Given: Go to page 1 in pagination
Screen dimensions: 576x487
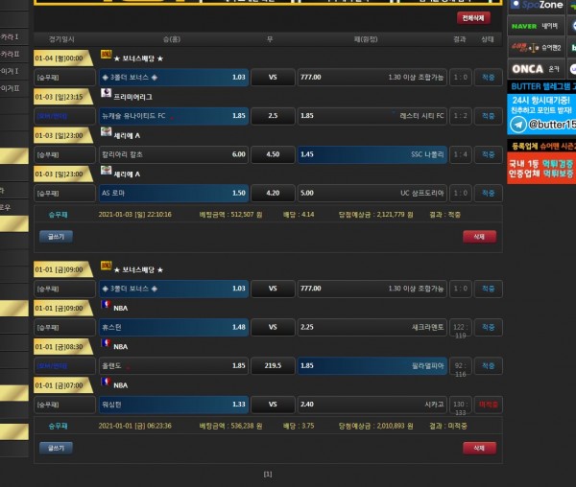Looking at the screenshot, I should pyautogui.click(x=268, y=474).
